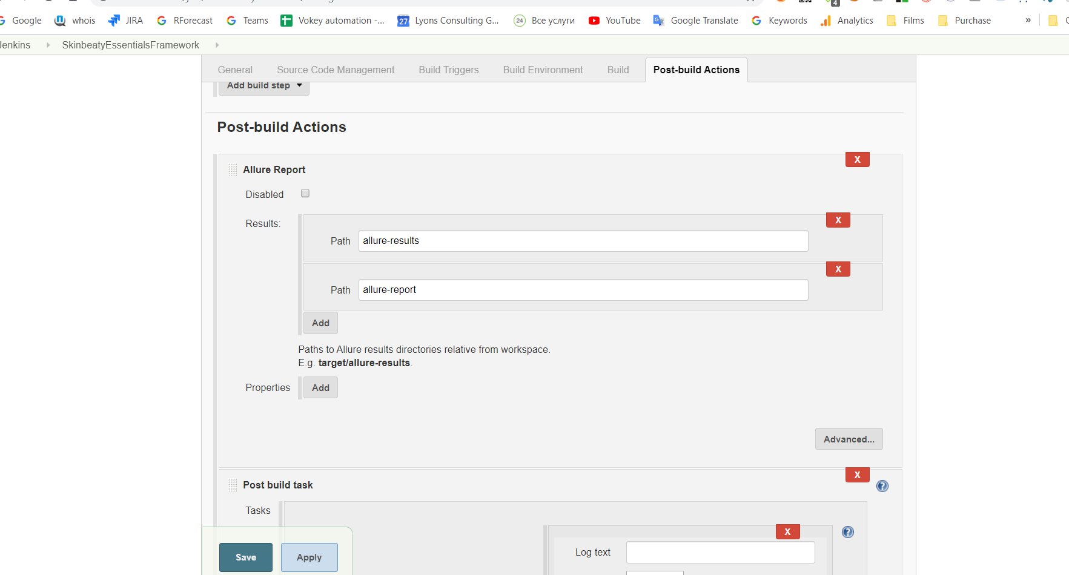The image size is (1069, 575).
Task: Switch to Source Code Management tab
Action: (336, 70)
